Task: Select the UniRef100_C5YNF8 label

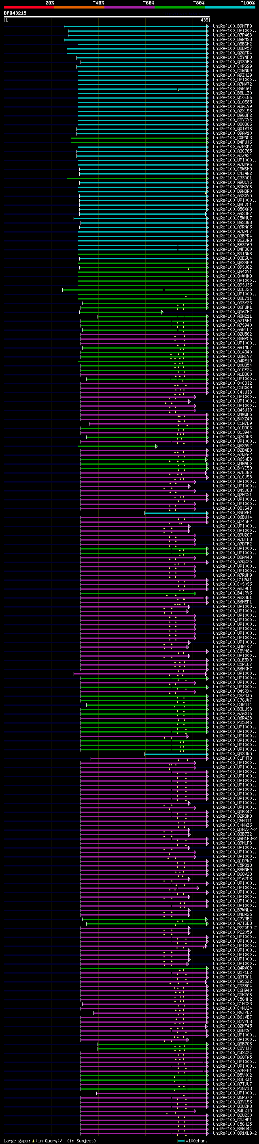Action: click(232, 57)
